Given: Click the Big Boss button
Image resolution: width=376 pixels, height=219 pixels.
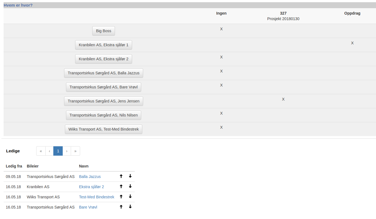Looking at the screenshot, I should tap(104, 31).
